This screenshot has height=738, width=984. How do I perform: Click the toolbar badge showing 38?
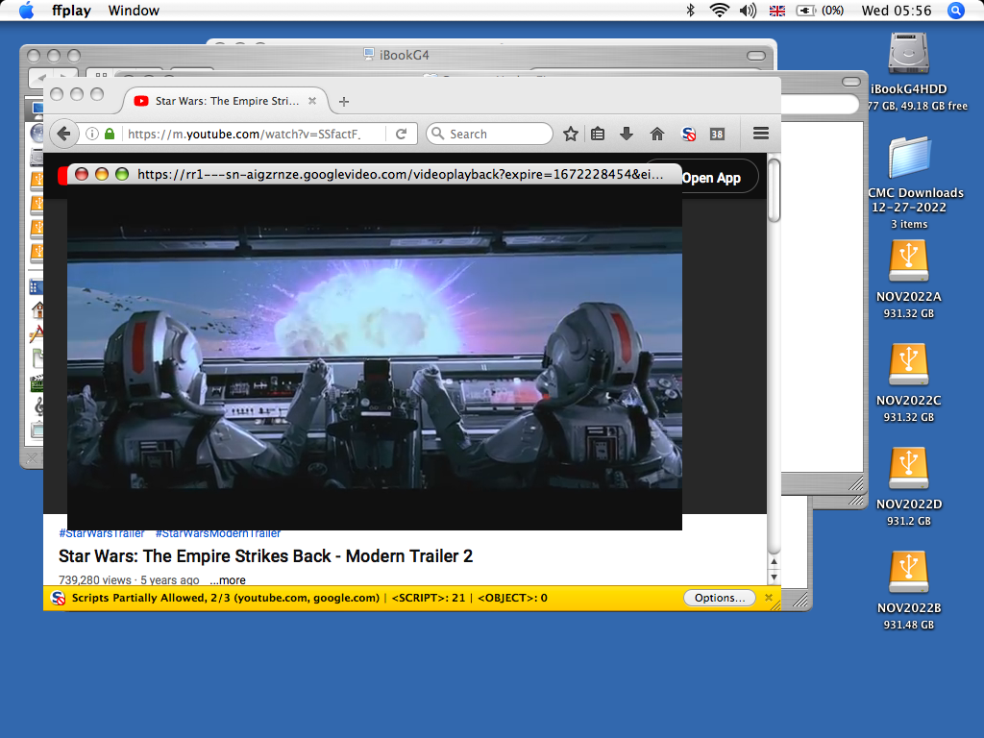717,134
